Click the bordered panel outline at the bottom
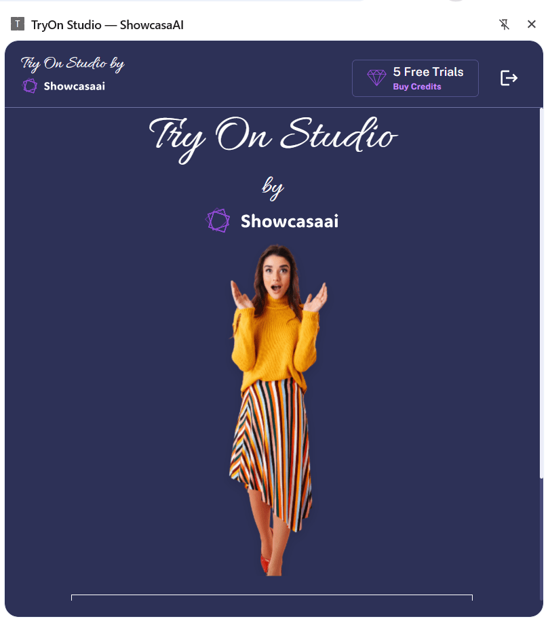This screenshot has height=623, width=550. click(x=273, y=598)
